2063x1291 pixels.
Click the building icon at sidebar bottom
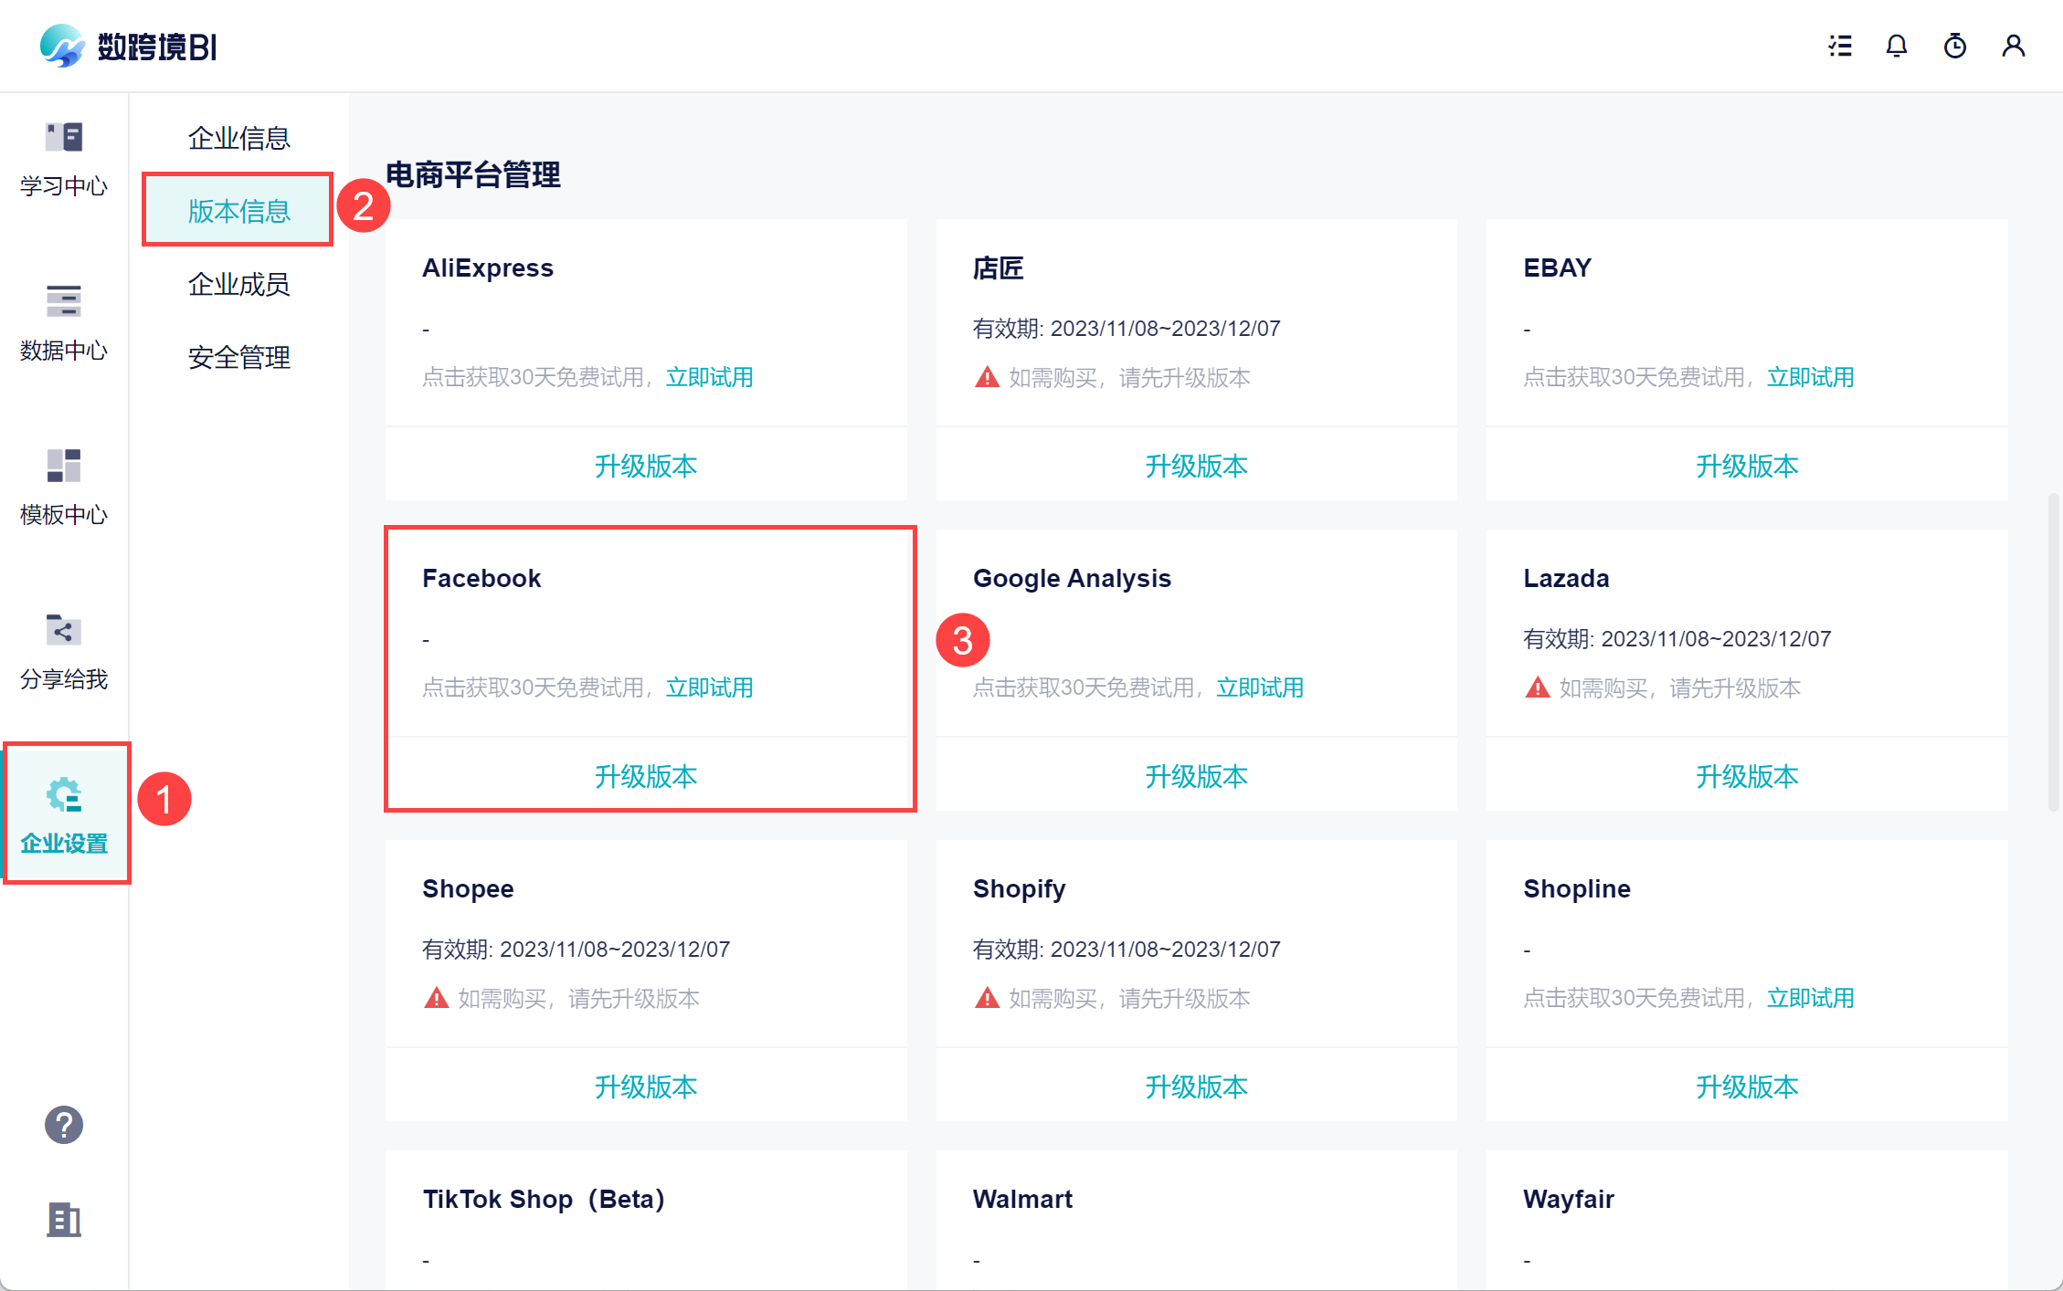tap(63, 1220)
